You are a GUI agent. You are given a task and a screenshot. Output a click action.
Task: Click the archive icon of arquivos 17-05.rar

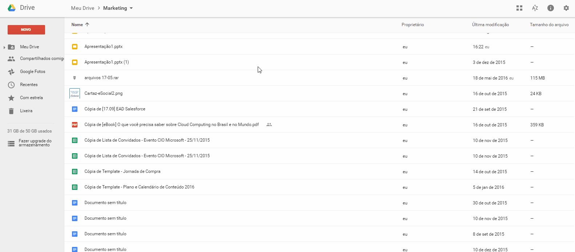click(75, 78)
